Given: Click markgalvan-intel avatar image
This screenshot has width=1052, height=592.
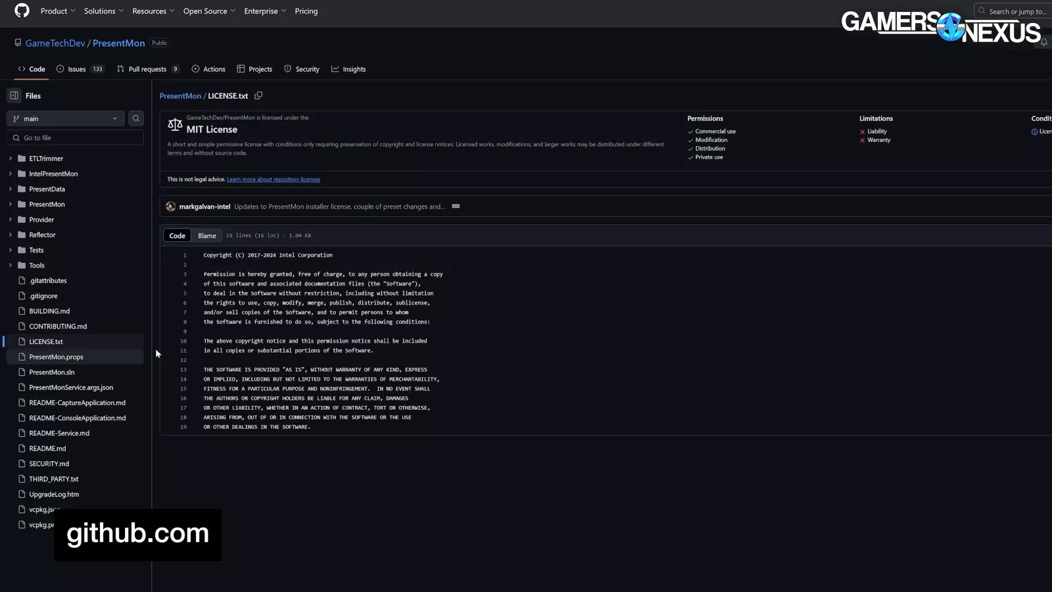Looking at the screenshot, I should [171, 207].
